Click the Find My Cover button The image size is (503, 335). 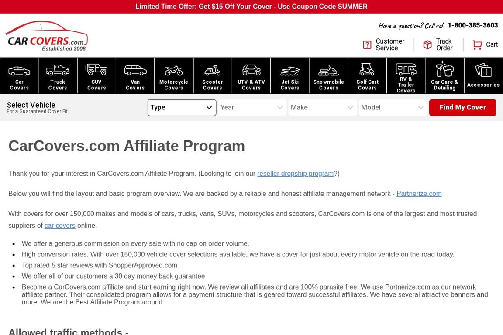462,107
